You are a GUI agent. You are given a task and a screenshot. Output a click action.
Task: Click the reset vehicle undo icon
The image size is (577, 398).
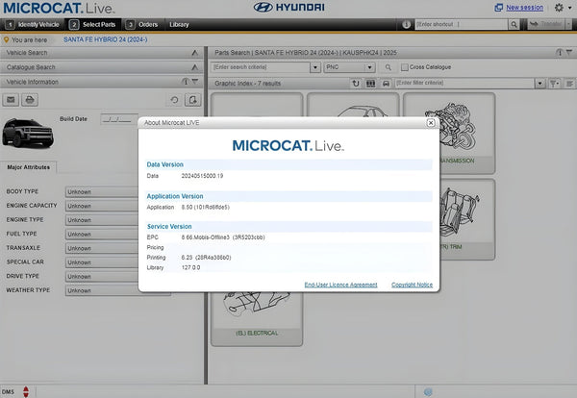pyautogui.click(x=174, y=100)
